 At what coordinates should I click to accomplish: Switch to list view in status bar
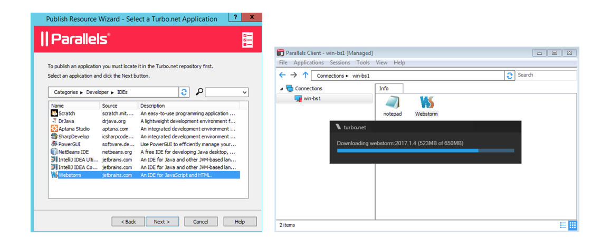click(x=563, y=225)
